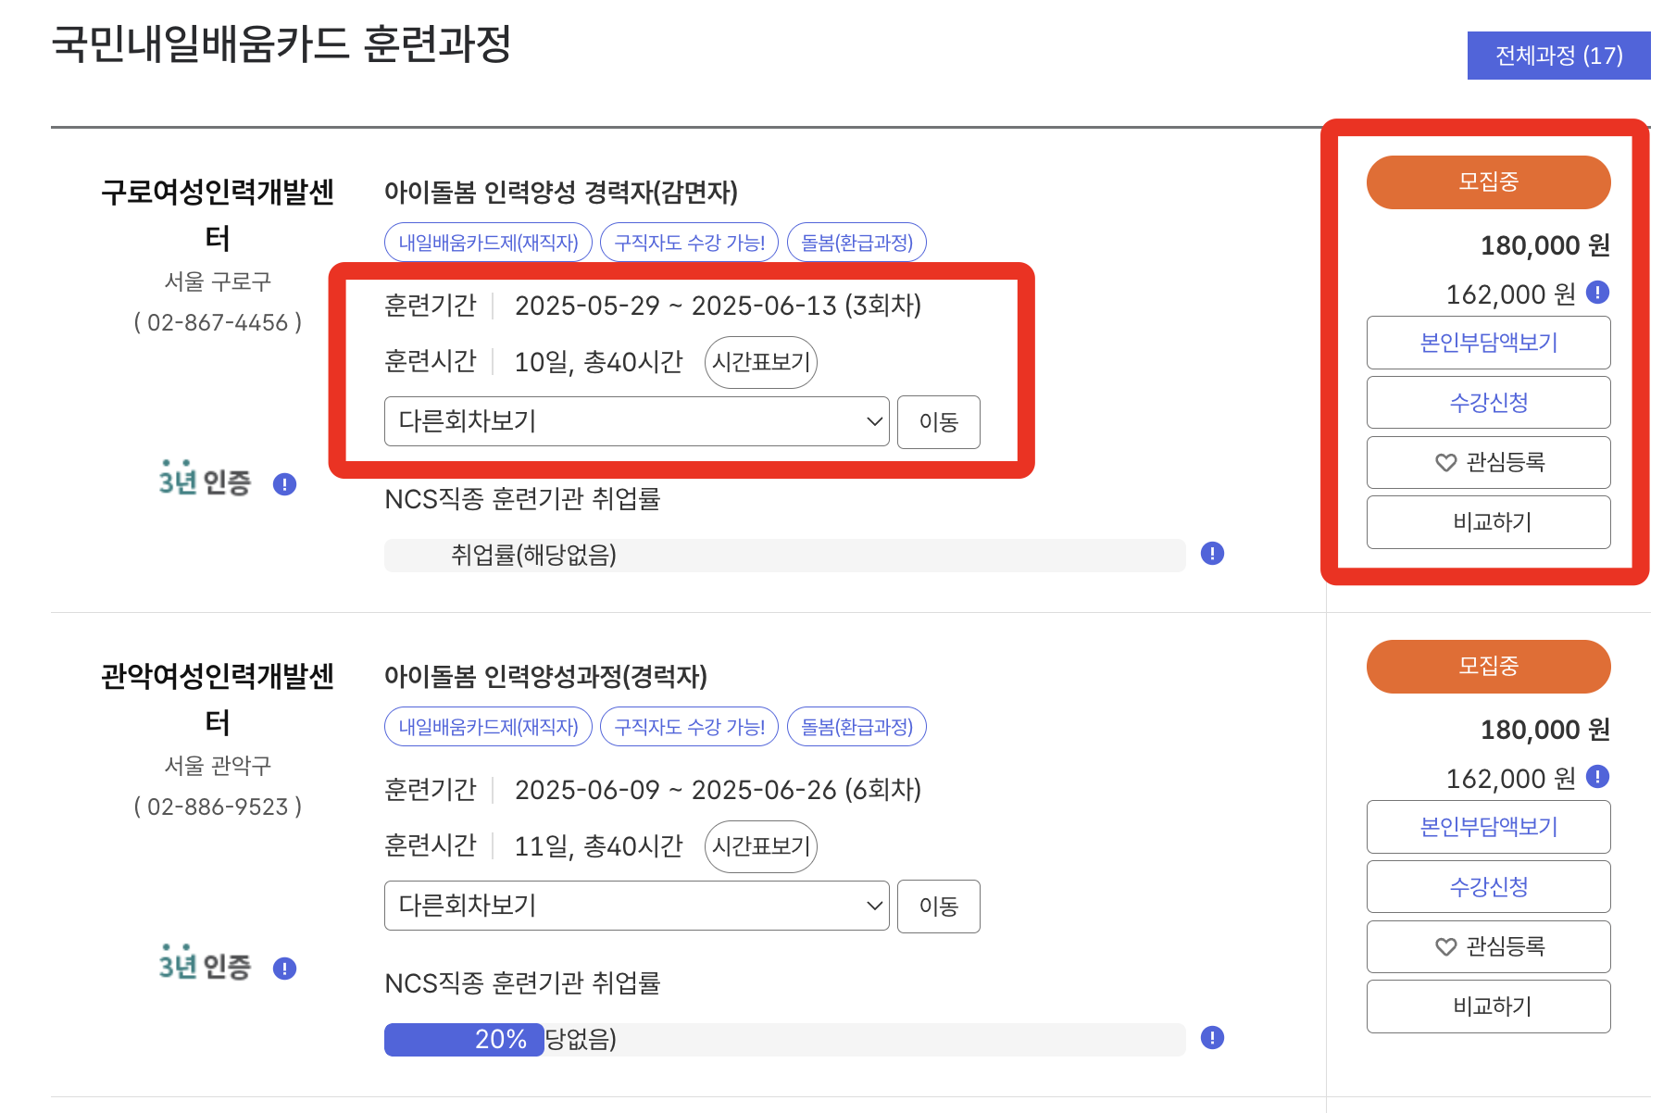This screenshot has width=1663, height=1113.
Task: Click the info icon beside the 20% 취업률 bar
Action: click(x=1213, y=1039)
